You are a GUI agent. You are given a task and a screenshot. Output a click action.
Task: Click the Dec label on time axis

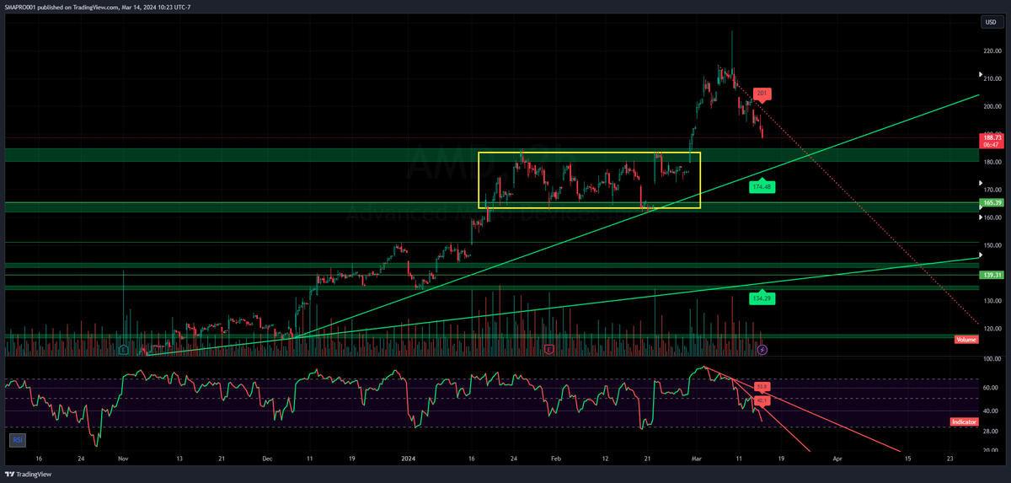(x=268, y=459)
